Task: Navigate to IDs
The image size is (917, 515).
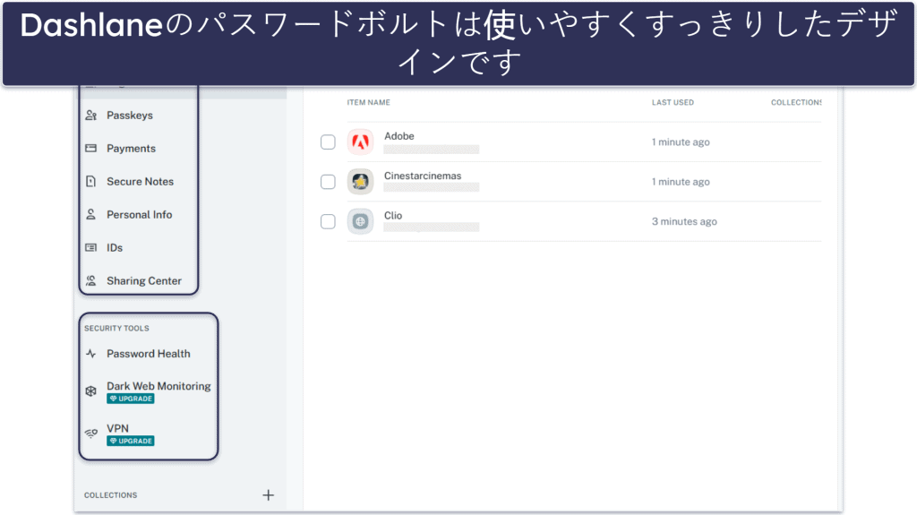Action: 115,247
